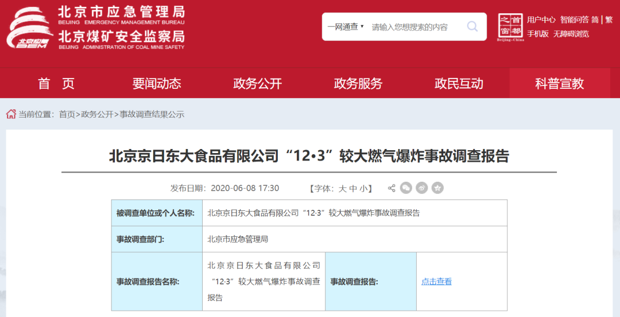The width and height of the screenshot is (620, 317).
Task: Click the label 事故调查报告名称
Action: [x=148, y=281]
